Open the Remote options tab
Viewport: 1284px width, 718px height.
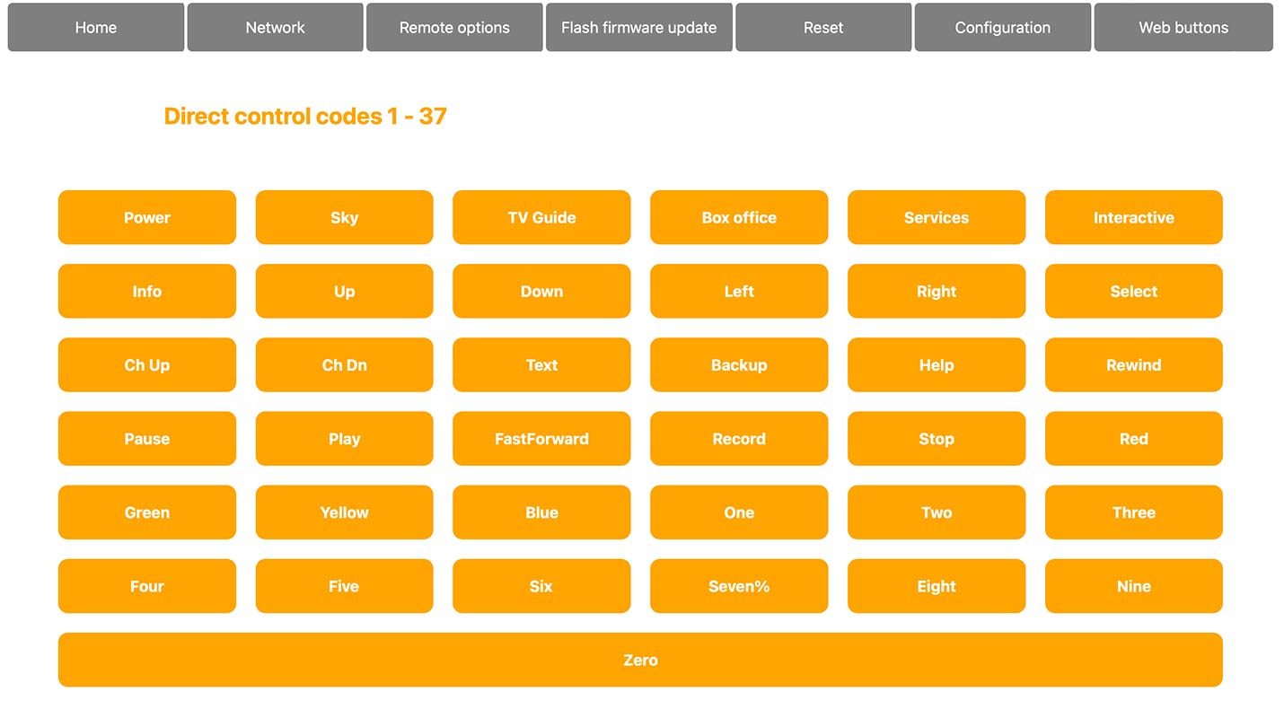click(x=454, y=27)
